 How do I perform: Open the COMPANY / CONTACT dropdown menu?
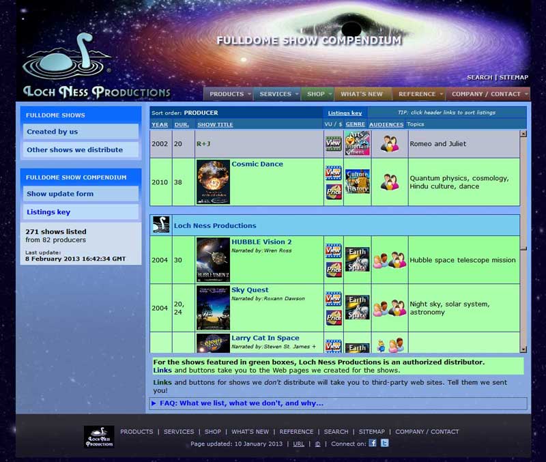(x=489, y=94)
